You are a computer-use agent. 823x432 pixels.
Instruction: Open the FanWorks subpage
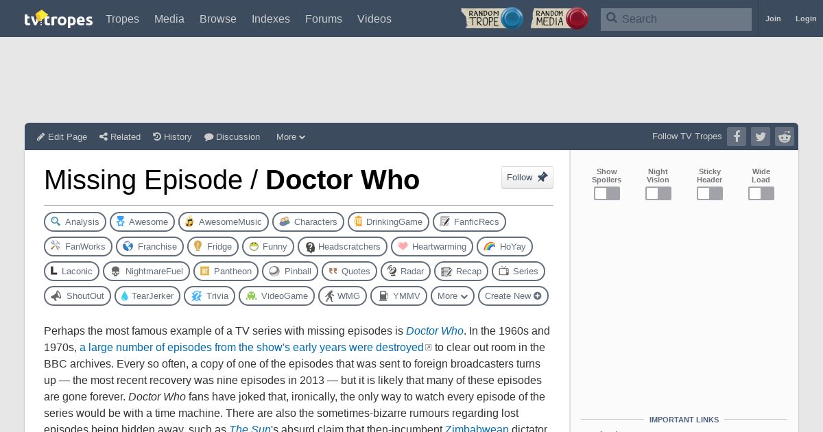click(78, 247)
